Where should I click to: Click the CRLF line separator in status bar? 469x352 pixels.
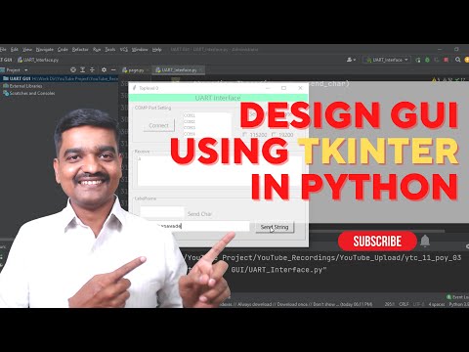pos(405,304)
